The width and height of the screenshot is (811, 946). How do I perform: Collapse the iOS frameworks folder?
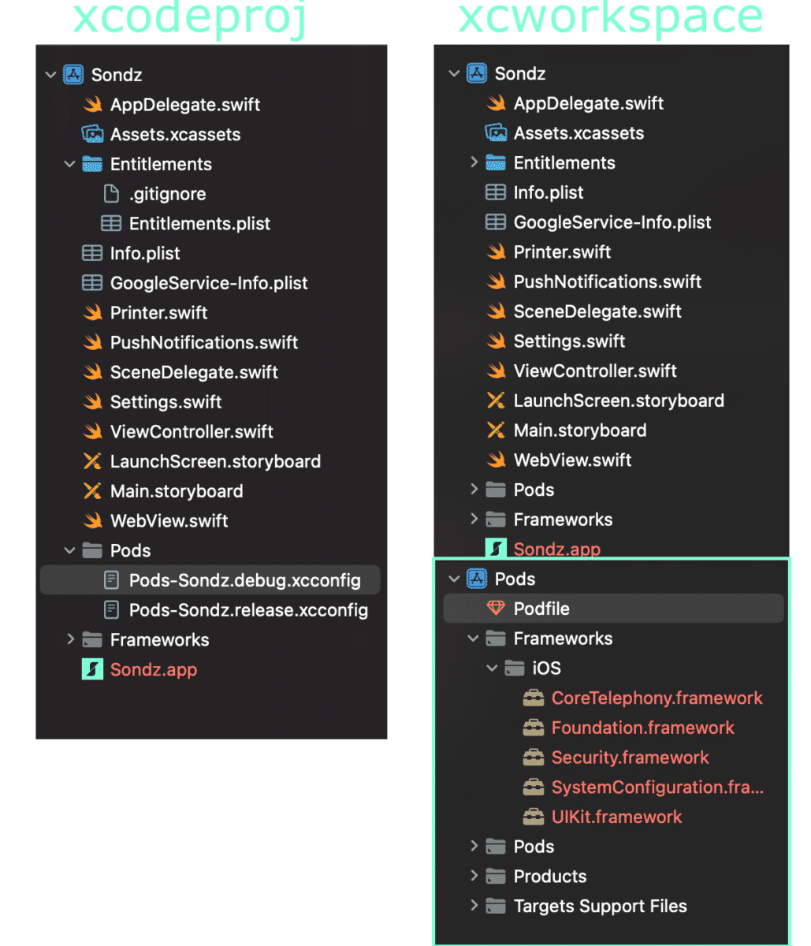tap(492, 668)
